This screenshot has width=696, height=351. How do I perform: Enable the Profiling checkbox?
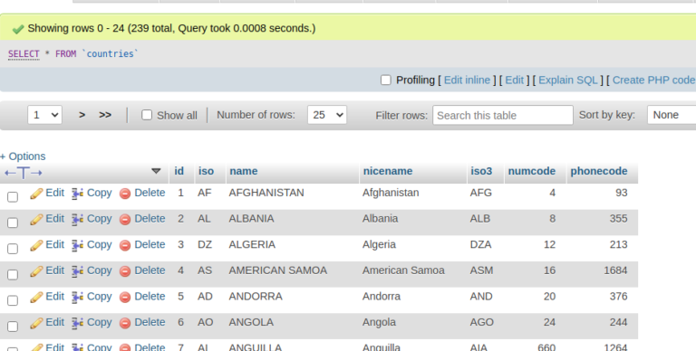coord(386,80)
